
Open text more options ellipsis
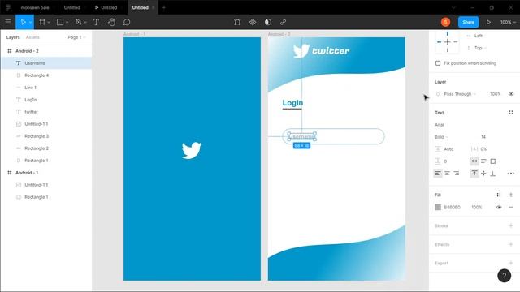(511, 173)
